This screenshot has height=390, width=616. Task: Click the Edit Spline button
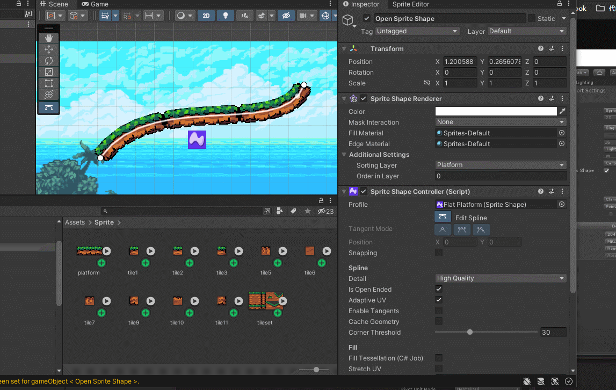tap(443, 216)
